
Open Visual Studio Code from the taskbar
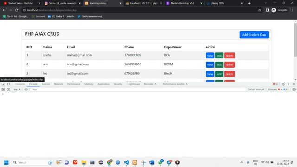pyautogui.click(x=126, y=162)
